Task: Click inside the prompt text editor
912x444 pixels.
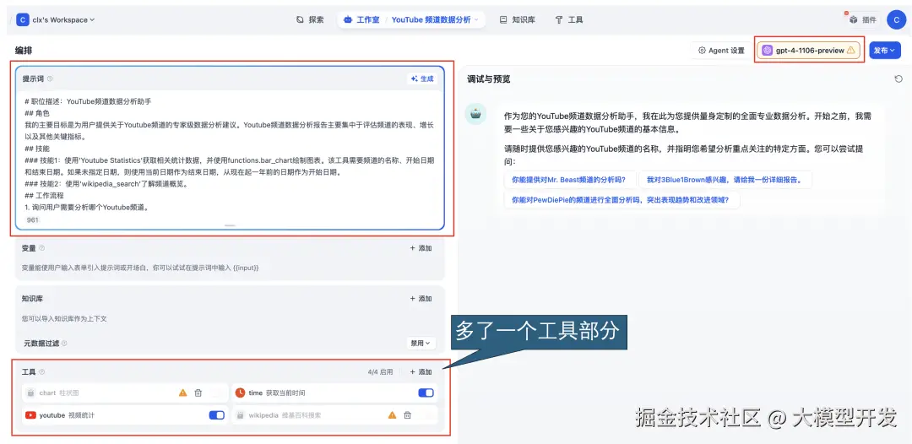Action: coord(230,154)
